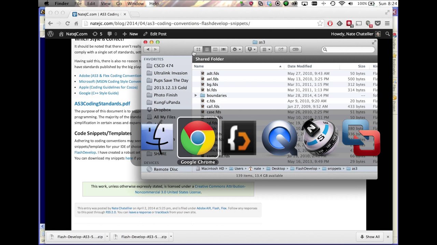Sort Finder list by Name column
437x245 pixels.
click(x=238, y=66)
